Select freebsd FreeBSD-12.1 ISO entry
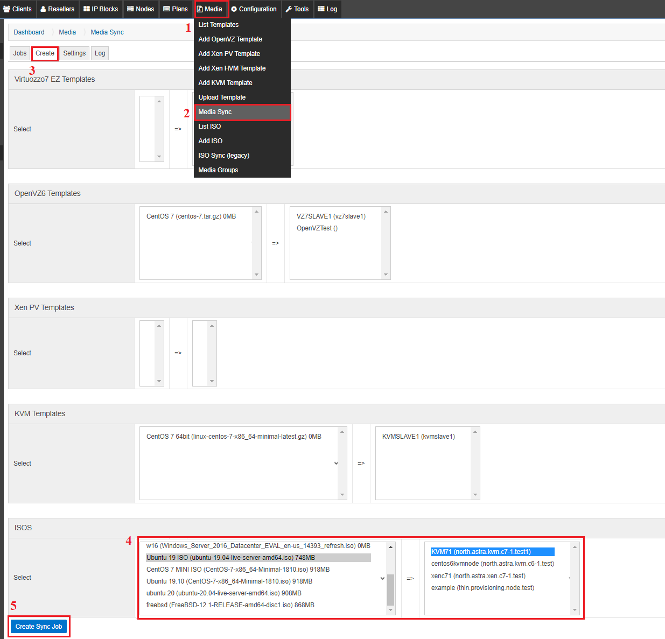 pos(230,605)
